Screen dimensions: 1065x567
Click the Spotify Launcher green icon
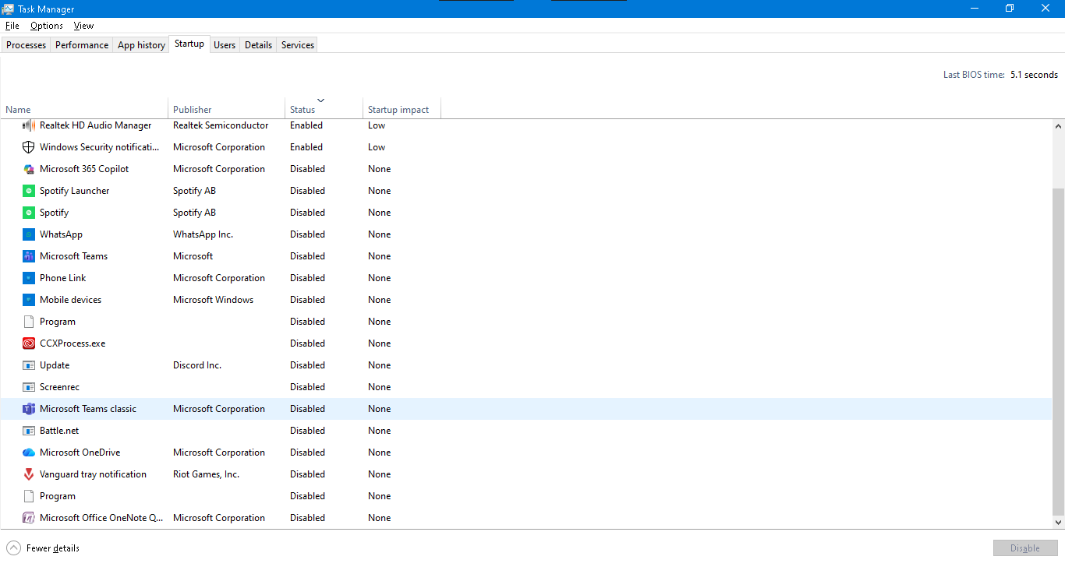tap(29, 191)
